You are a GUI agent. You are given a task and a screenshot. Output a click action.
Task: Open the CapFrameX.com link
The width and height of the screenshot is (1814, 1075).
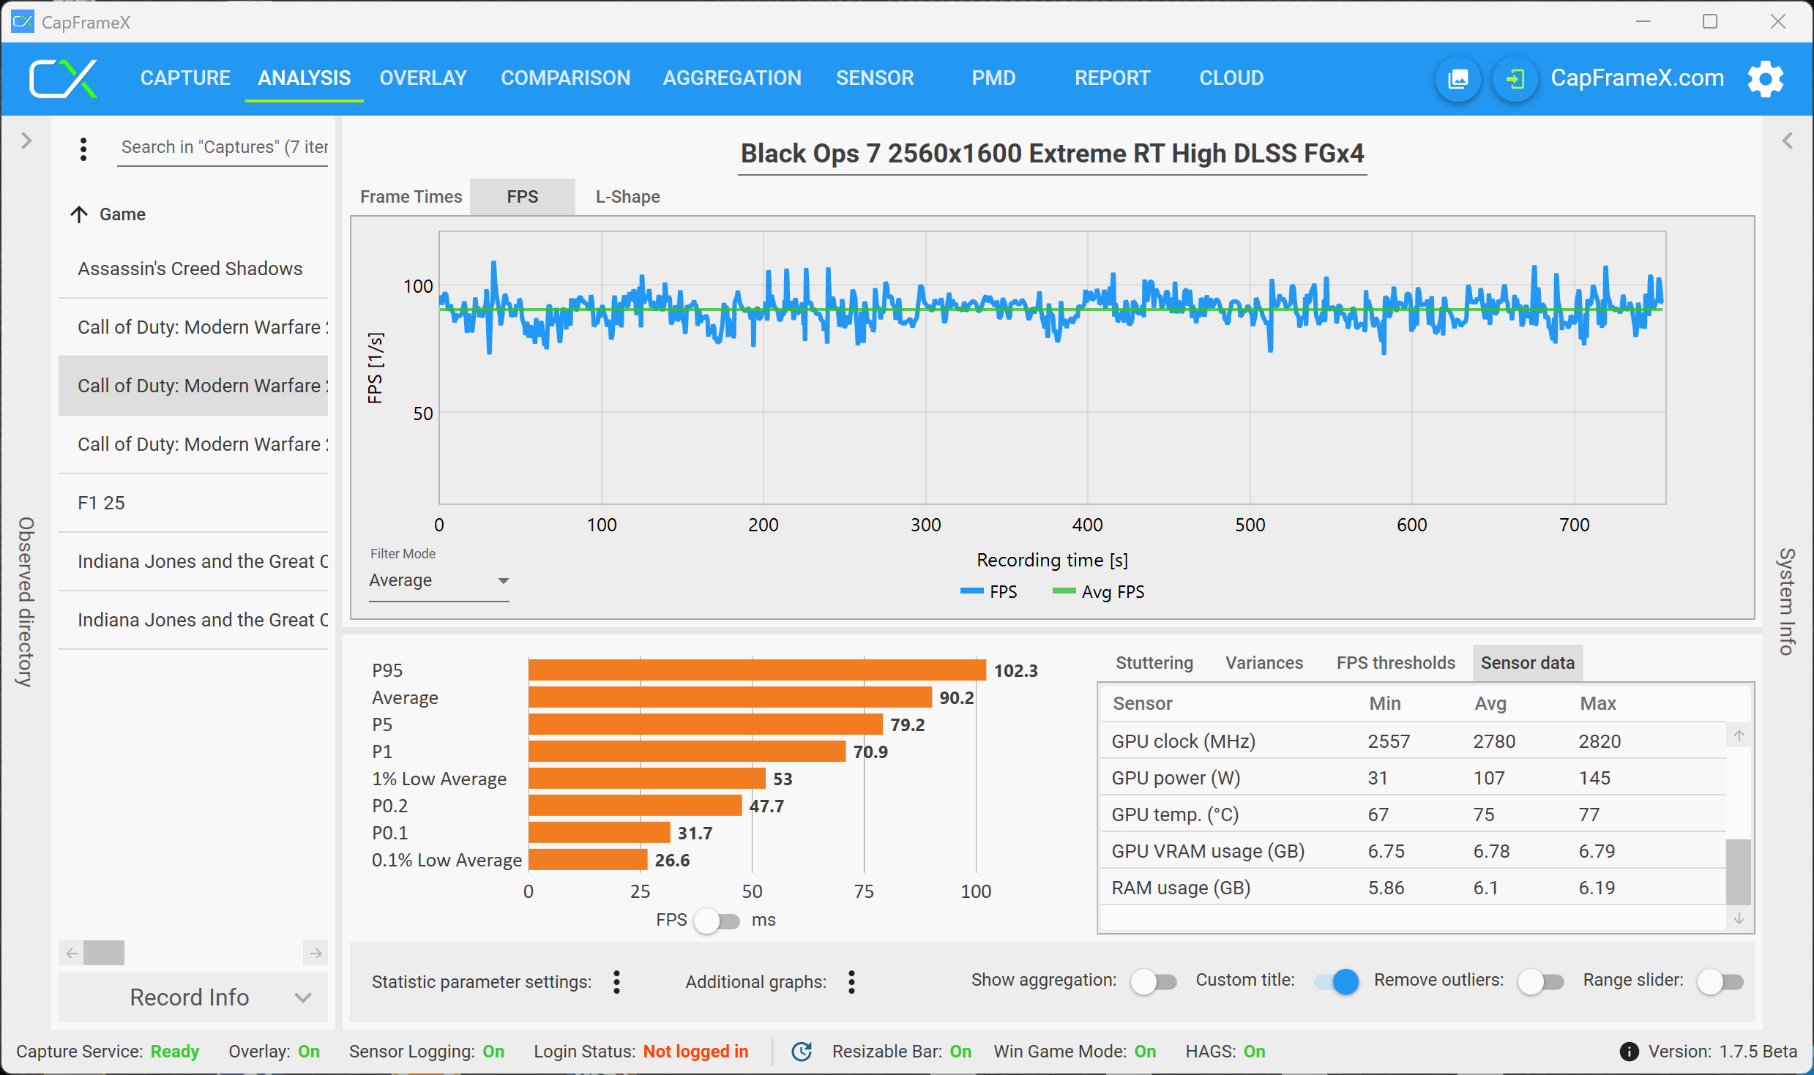[x=1637, y=78]
